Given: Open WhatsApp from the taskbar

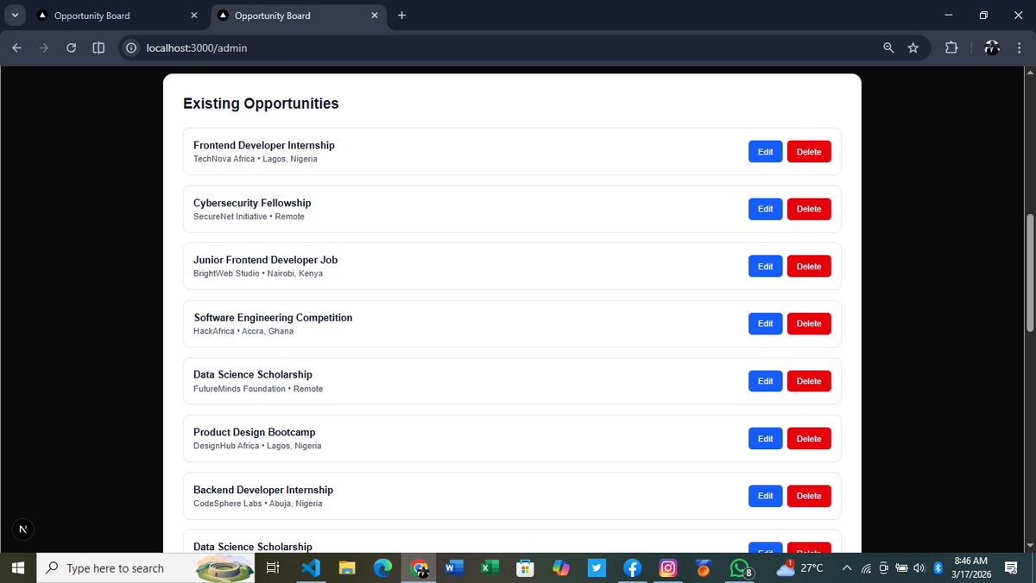Looking at the screenshot, I should [741, 568].
